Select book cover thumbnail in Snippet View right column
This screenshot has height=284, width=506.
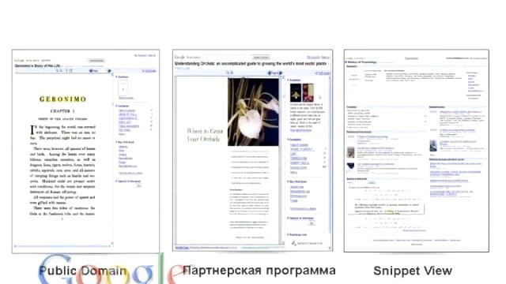coord(433,145)
